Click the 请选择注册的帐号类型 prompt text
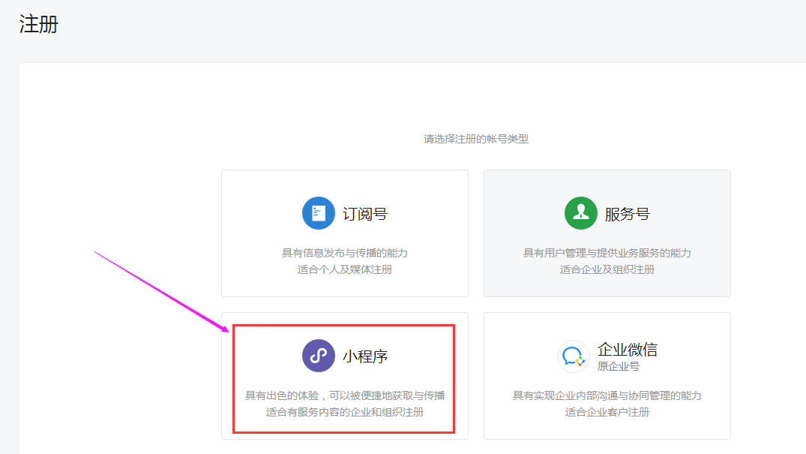 pyautogui.click(x=475, y=139)
